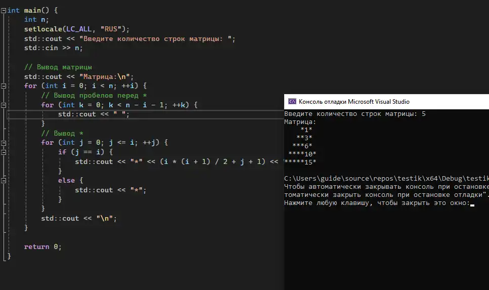Click the 'return 0;' statement

[x=42, y=247]
